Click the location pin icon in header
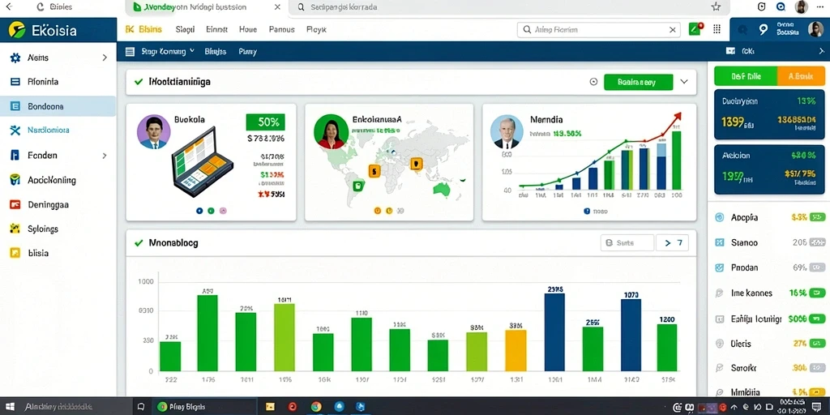830x415 pixels. coord(764,30)
